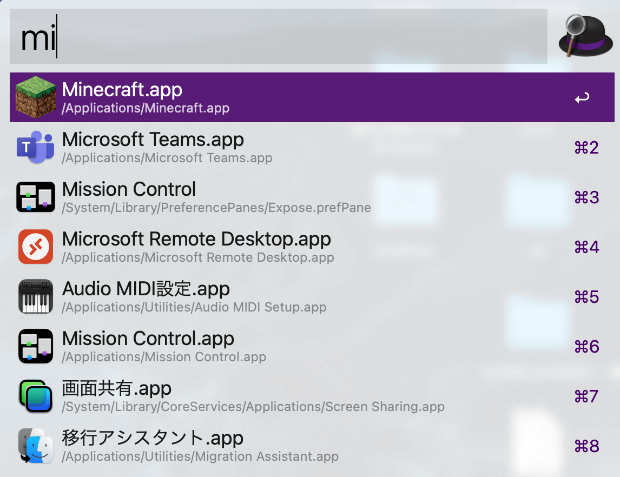620x477 pixels.
Task: Click the Screen Sharing app icon
Action: (x=36, y=396)
